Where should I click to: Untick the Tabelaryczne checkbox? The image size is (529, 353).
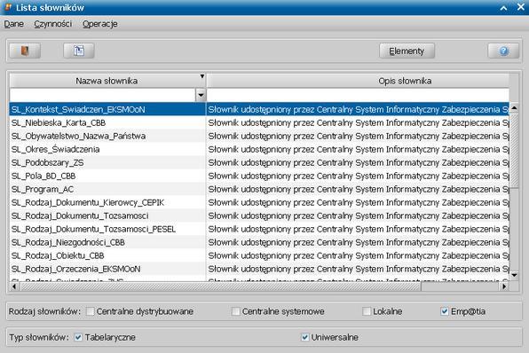click(78, 337)
